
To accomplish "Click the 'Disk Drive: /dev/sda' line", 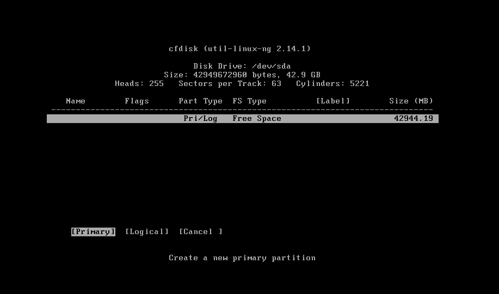I will 242,66.
